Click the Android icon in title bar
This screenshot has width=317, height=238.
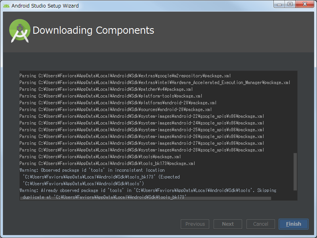tap(6, 6)
